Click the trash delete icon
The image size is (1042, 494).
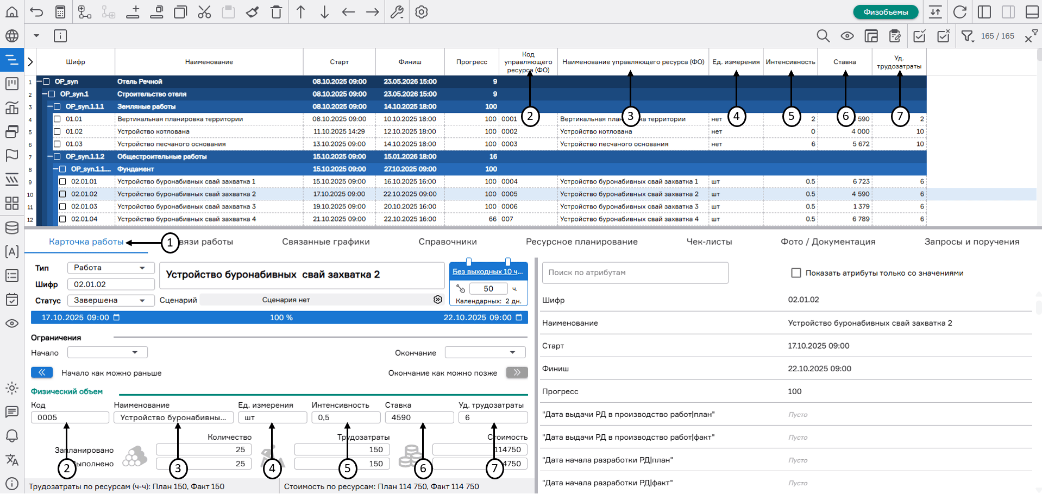[x=276, y=12]
